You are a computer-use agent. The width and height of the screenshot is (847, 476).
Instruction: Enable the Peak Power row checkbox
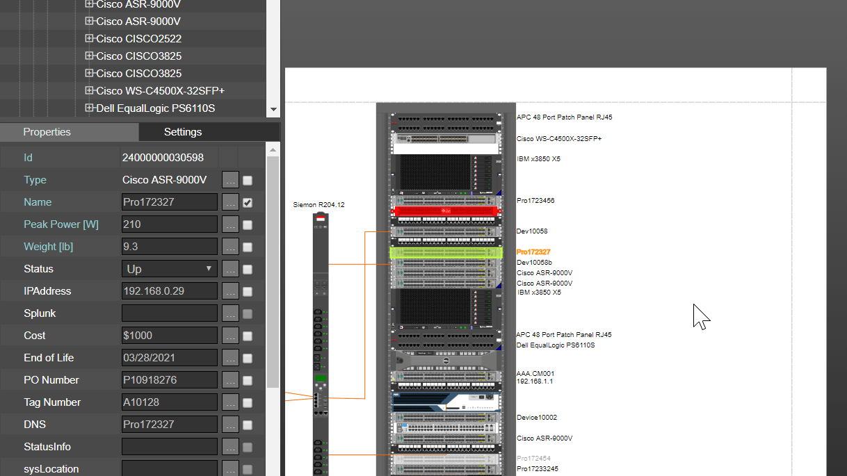click(248, 225)
